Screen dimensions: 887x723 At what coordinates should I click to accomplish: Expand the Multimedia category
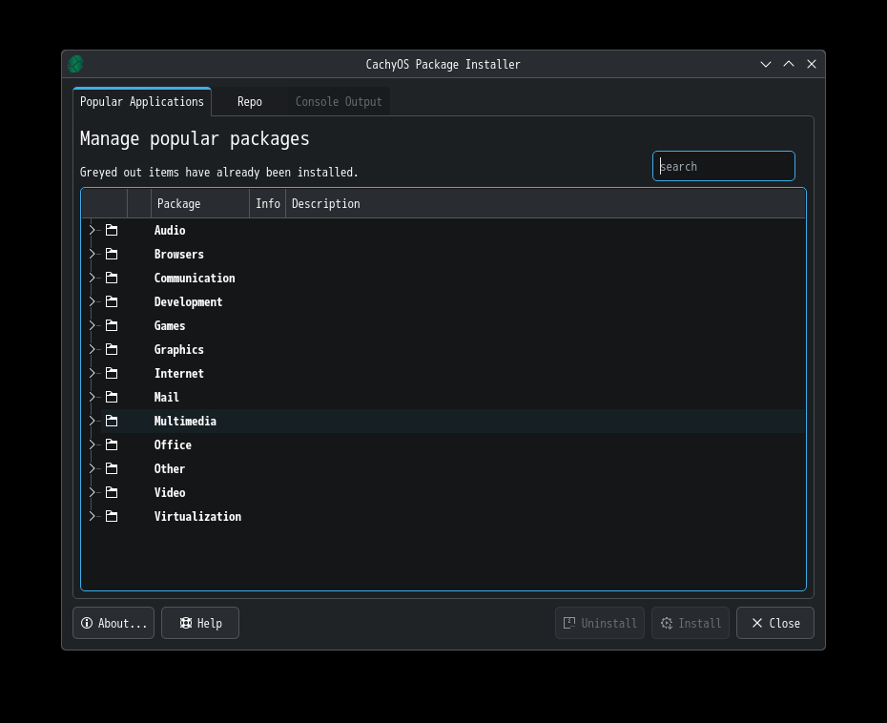point(91,421)
